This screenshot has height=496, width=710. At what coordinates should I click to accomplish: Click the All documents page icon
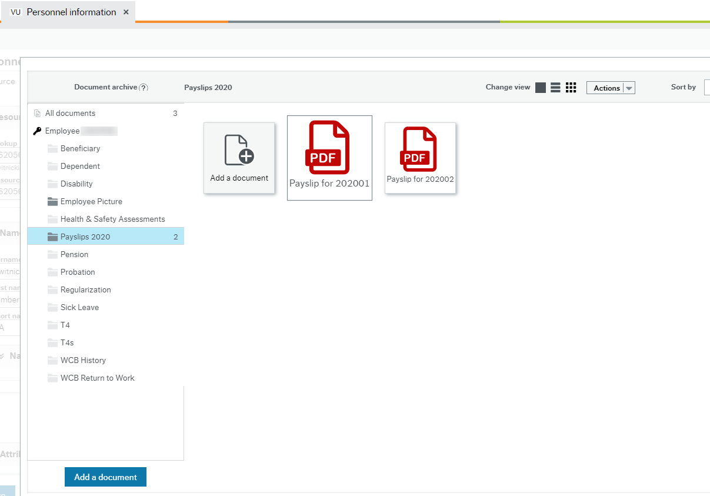coord(38,114)
